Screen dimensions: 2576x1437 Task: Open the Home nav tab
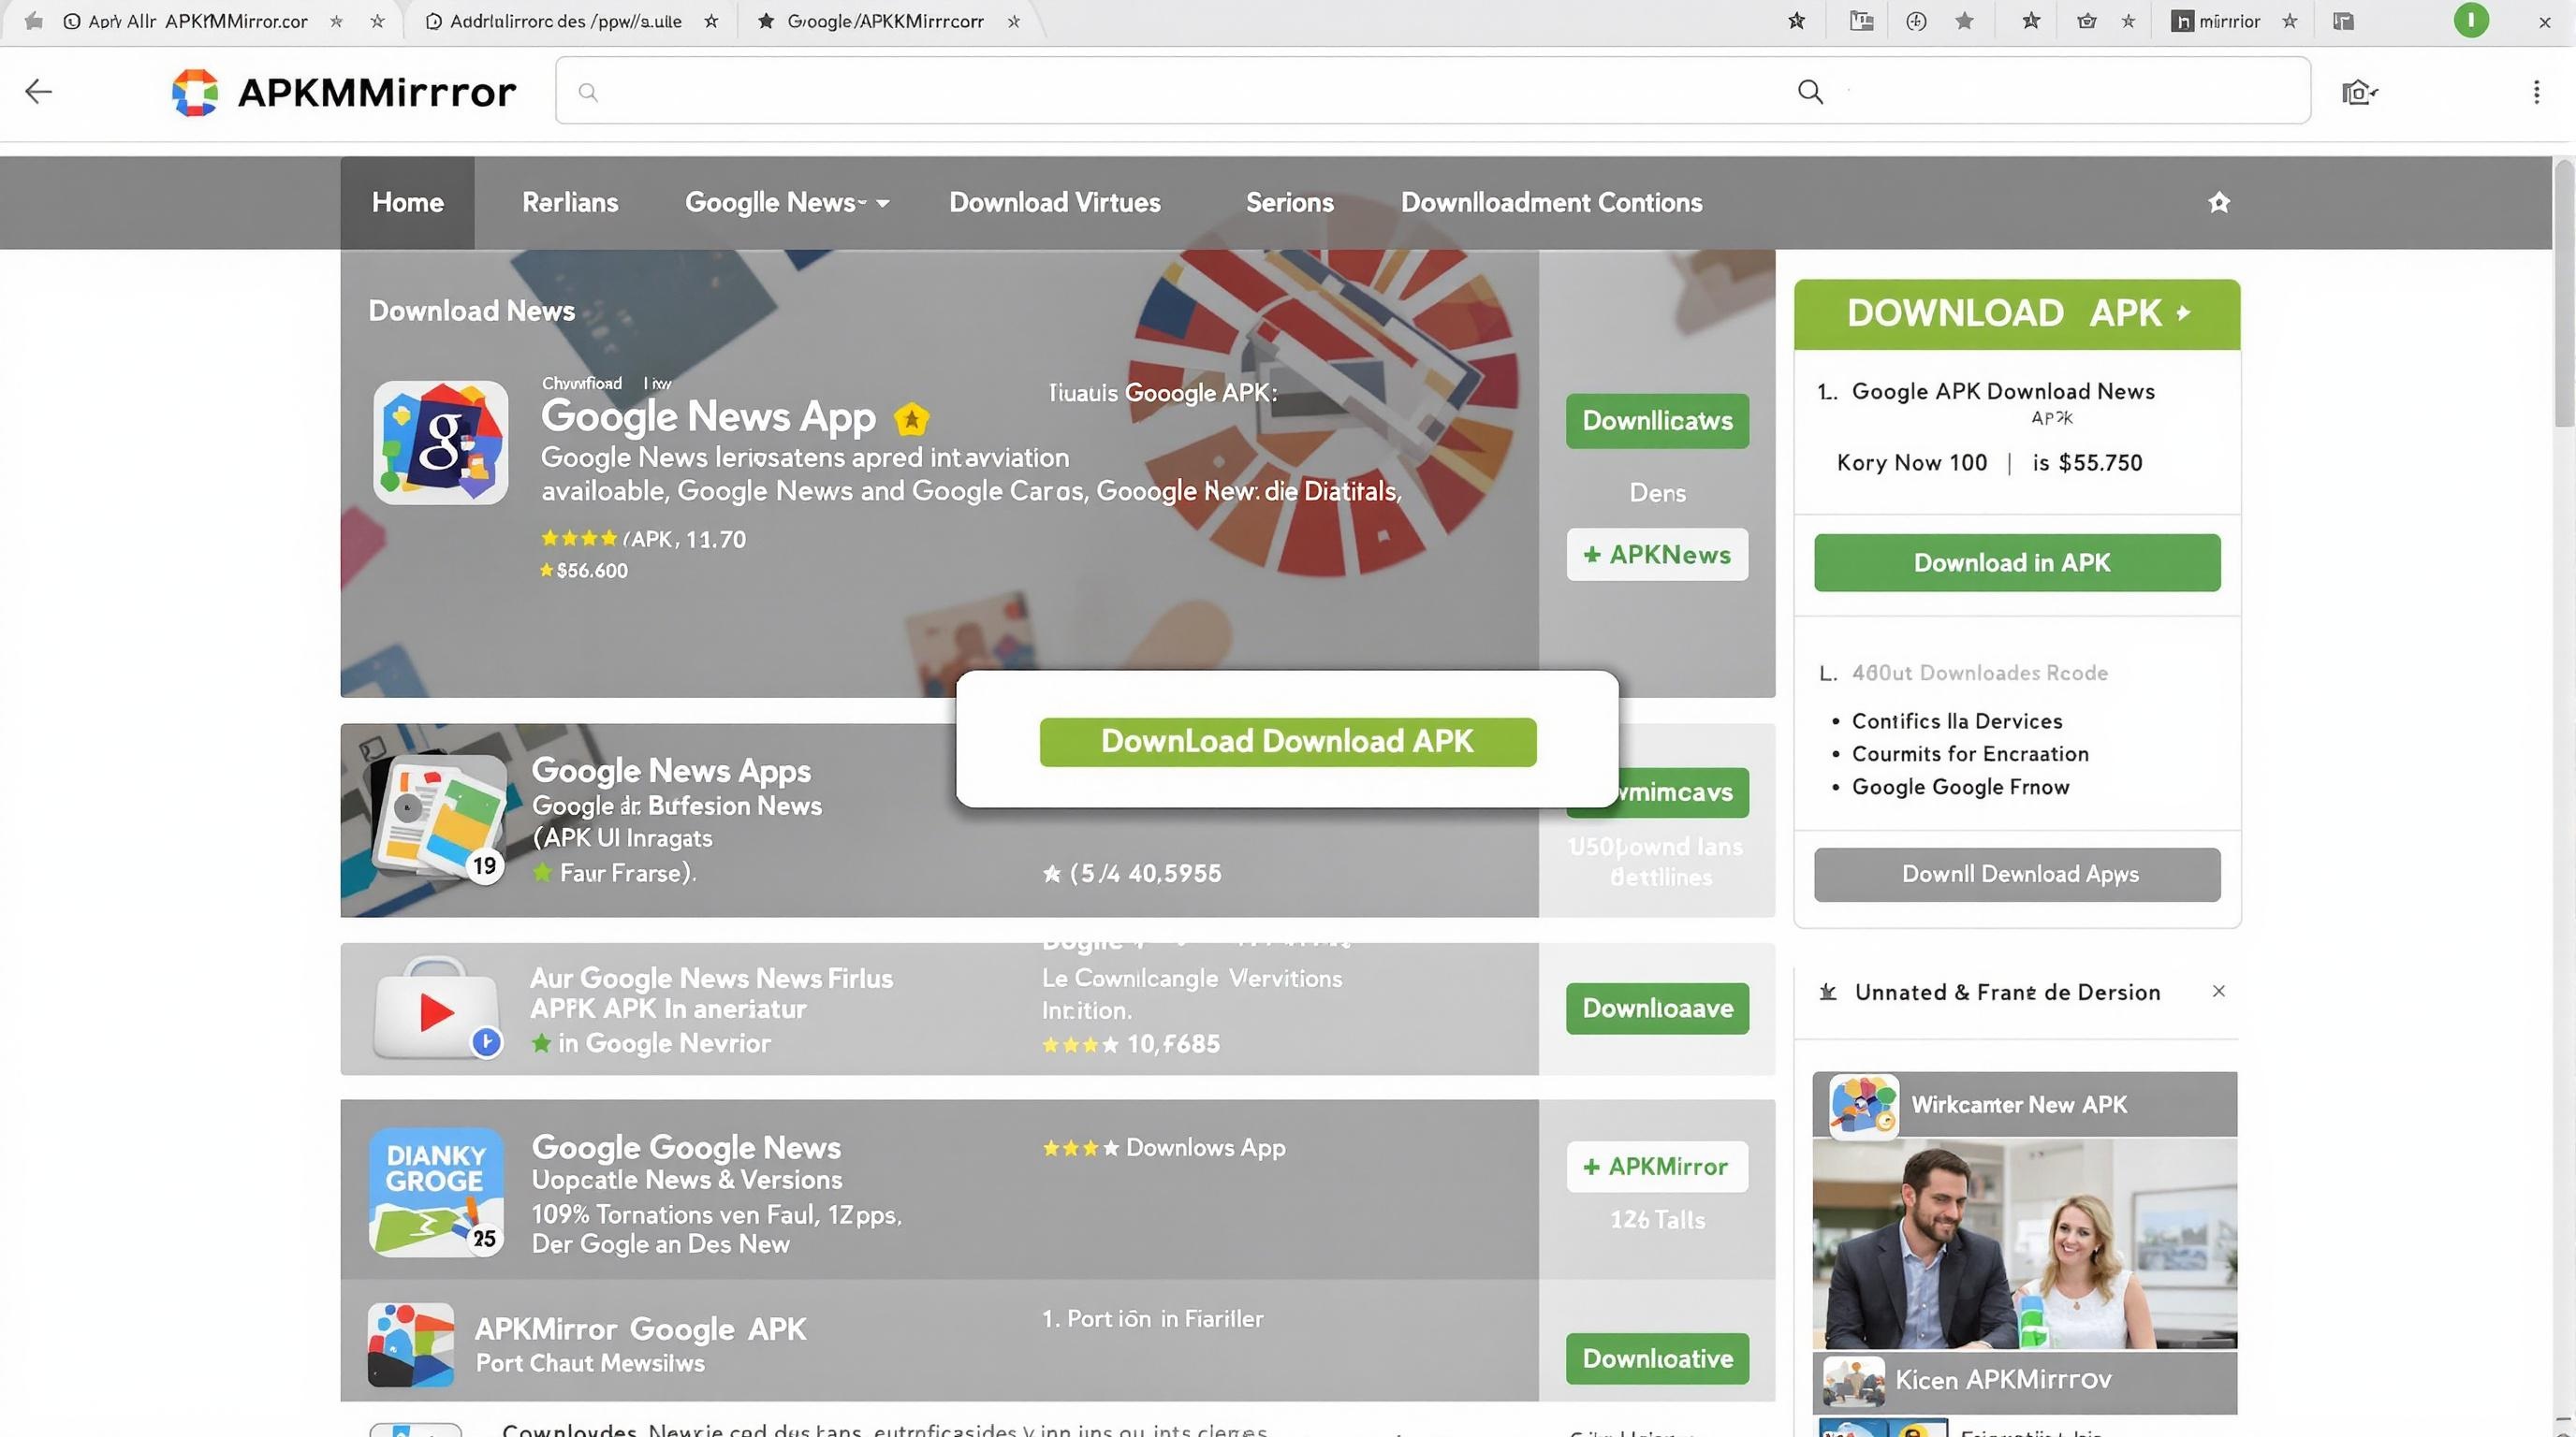pyautogui.click(x=407, y=203)
